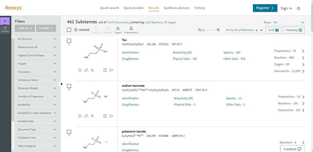Tick the checkbox for the Tau substance
This screenshot has width=313, height=152.
coord(69,41)
